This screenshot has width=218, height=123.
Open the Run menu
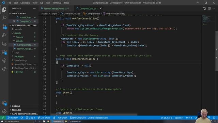tap(48, 3)
